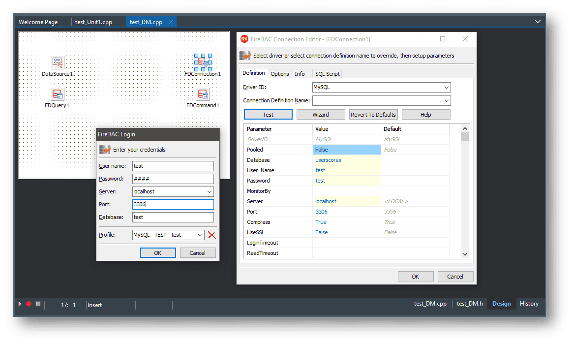
Task: Open the Profile dropdown in FireDAC Login
Action: pos(200,235)
